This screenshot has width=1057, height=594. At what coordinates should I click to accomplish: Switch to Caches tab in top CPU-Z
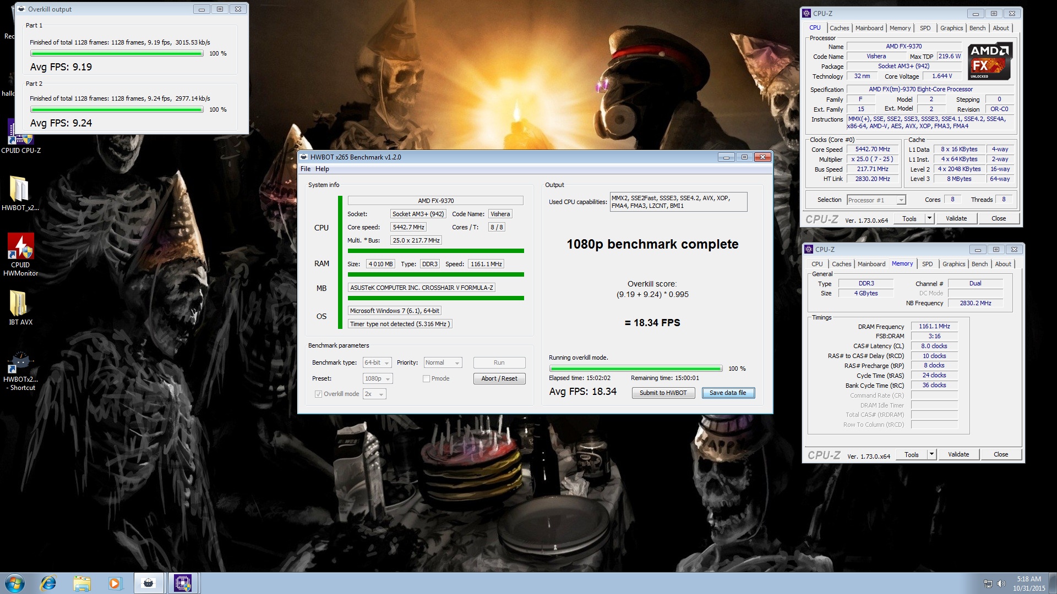click(840, 28)
